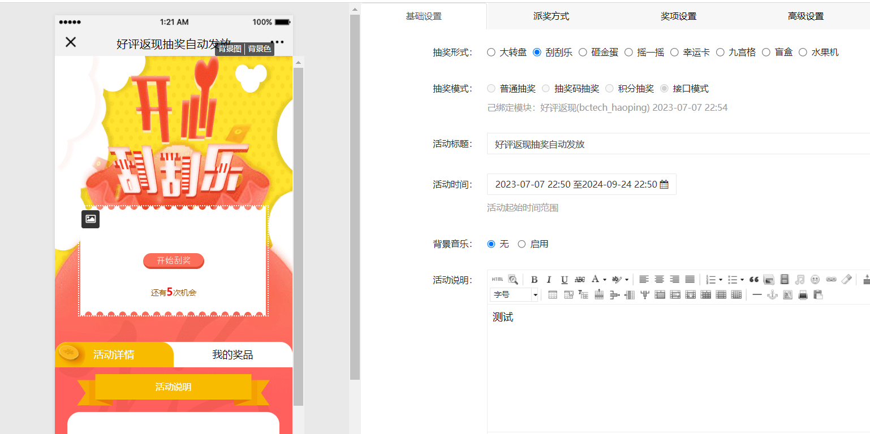The width and height of the screenshot is (870, 434).
Task: Expand the numbered list style dropdown
Action: tap(721, 280)
